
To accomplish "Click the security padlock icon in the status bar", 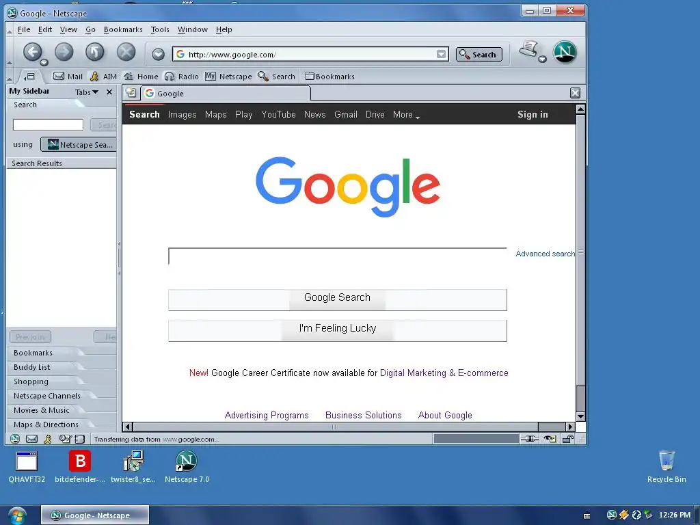I will coord(568,439).
